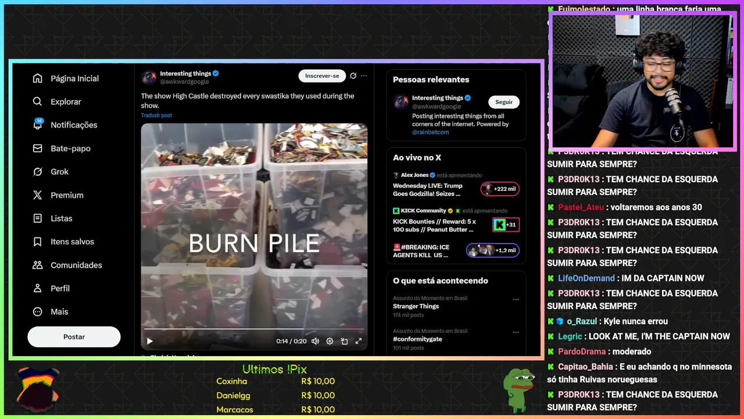Mute the video with the speaker icon
This screenshot has height=419, width=744.
[315, 341]
